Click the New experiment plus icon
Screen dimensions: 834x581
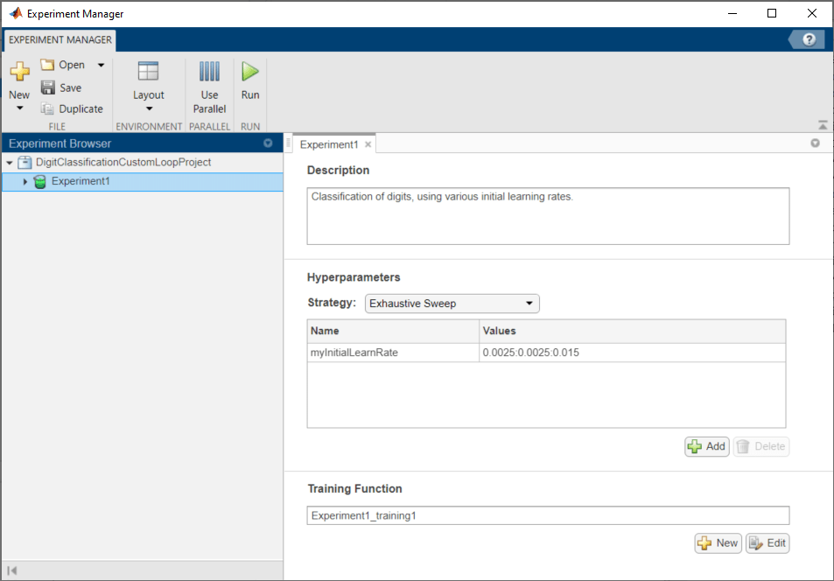tap(19, 71)
